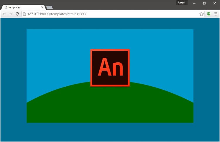Viewport: 220px width, 142px height.
Task: Click the Adobe Animate An logo
Action: [110, 68]
